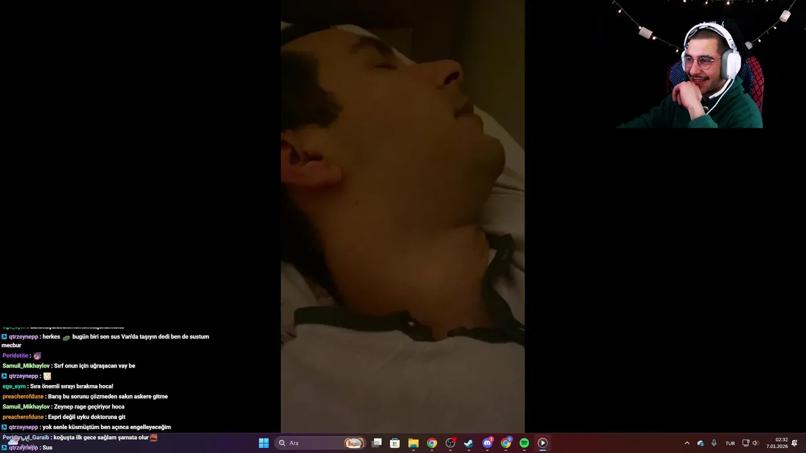
Task: Open the volume speaker tray icon
Action: pyautogui.click(x=755, y=443)
